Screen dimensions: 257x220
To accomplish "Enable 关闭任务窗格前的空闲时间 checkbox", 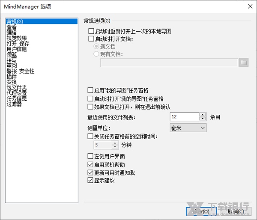I will click(90, 136).
